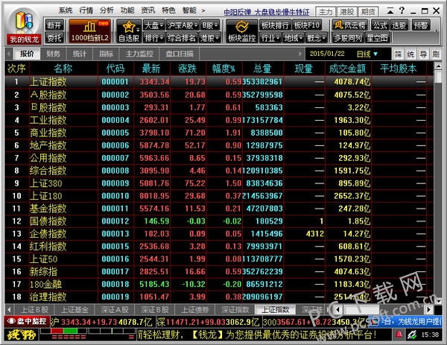
Task: Switch to the 财务 tab
Action: 54,54
